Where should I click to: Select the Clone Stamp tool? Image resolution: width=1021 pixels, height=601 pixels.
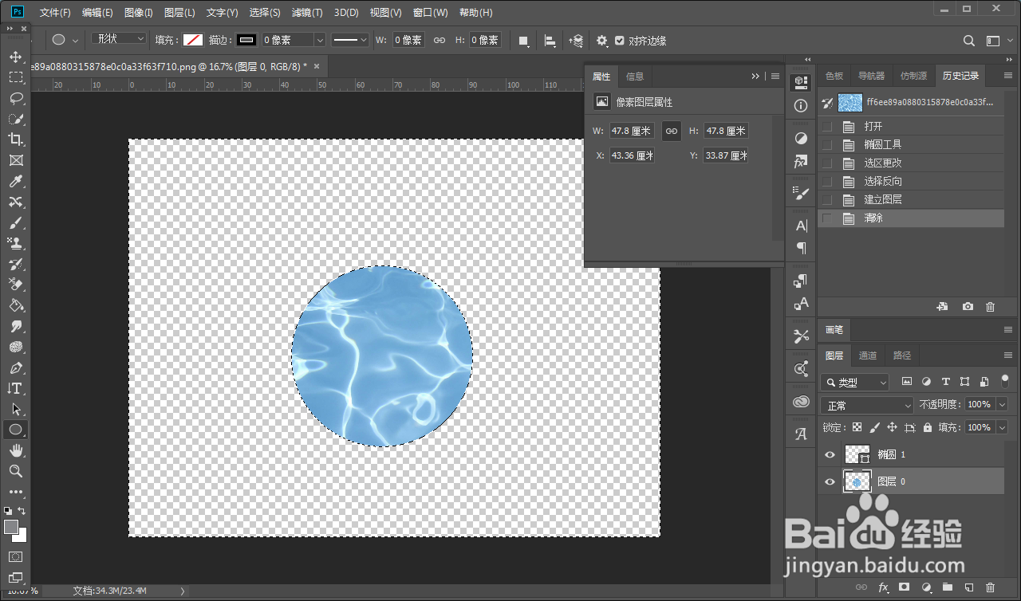15,243
